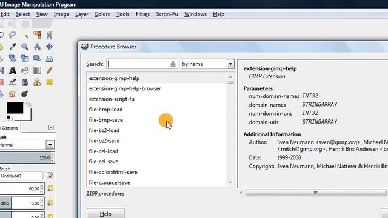
Task: Select the Zoom magnifier tool
Action: point(25,47)
